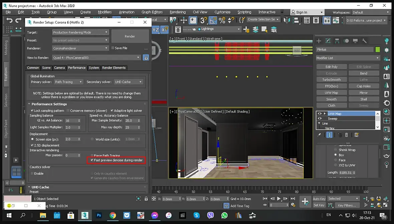This screenshot has height=224, width=394.
Task: Open the Renderer dropdown showing CoronaRenderer
Action: pos(80,48)
